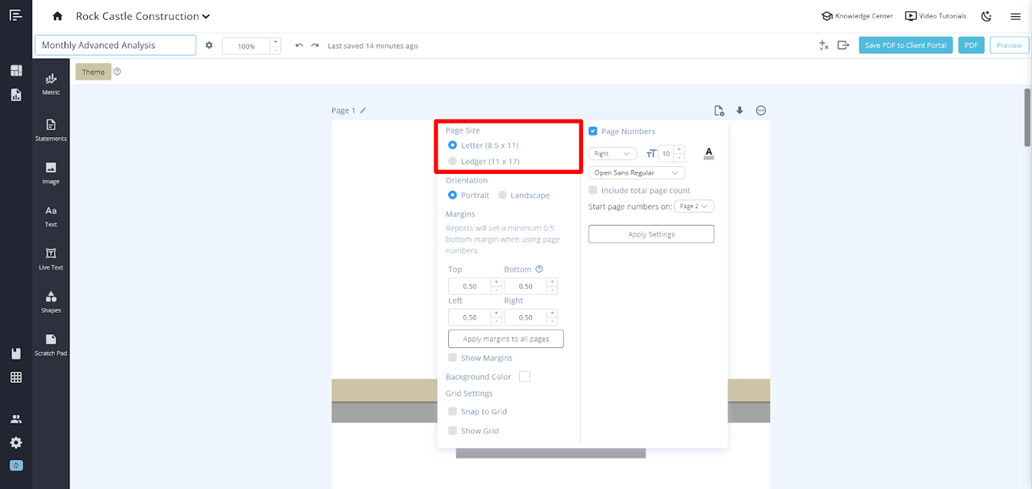Open the dashboard grid icon in dark sidebar
The width and height of the screenshot is (1032, 489).
click(x=16, y=71)
